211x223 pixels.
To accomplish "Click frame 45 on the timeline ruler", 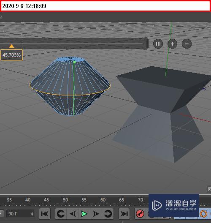I will (x=46, y=200).
